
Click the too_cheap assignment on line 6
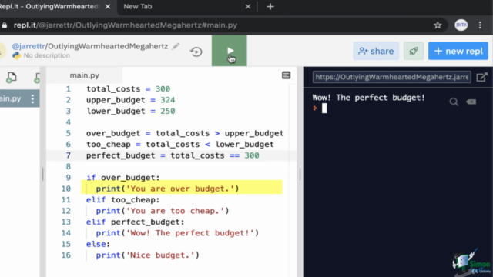(179, 144)
